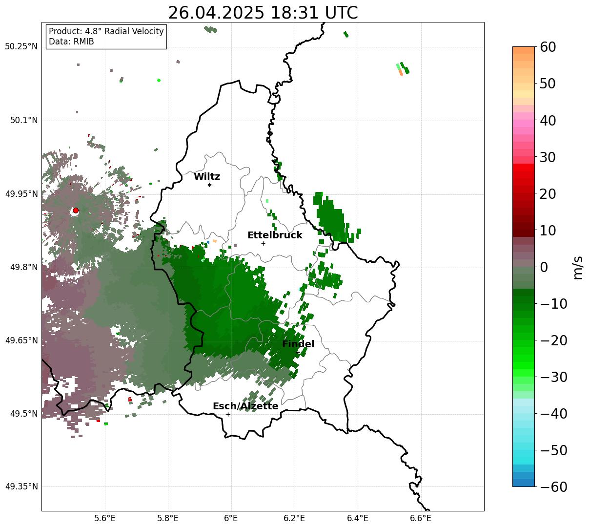589x528 pixels.
Task: Click the 49.8°N latitude label
Action: [23, 267]
